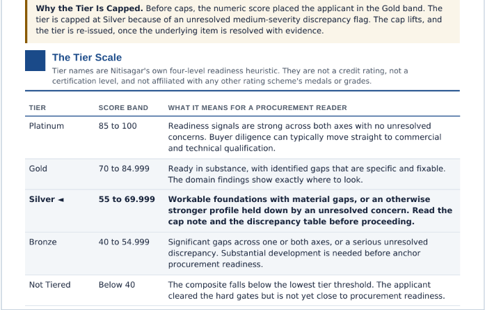Select the SCORE BAND column header
Image resolution: width=485 pixels, height=310 pixels.
[x=123, y=107]
